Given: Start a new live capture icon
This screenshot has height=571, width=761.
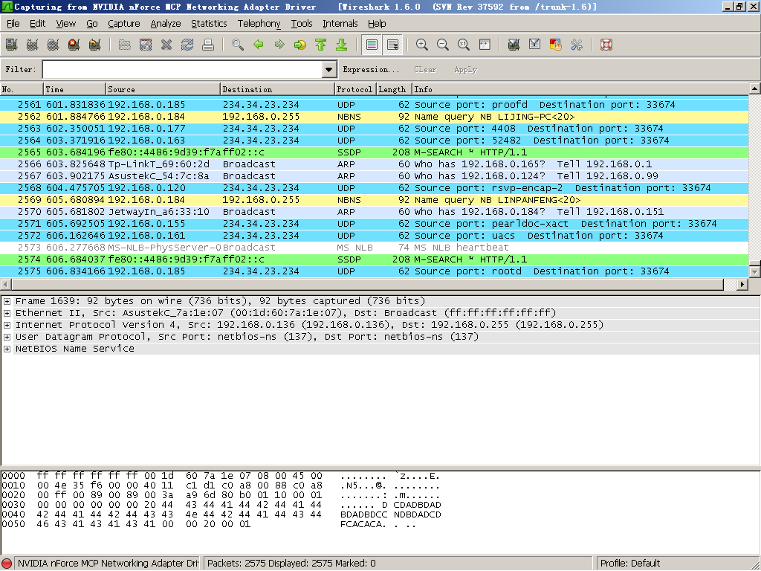Looking at the screenshot, I should pos(54,45).
